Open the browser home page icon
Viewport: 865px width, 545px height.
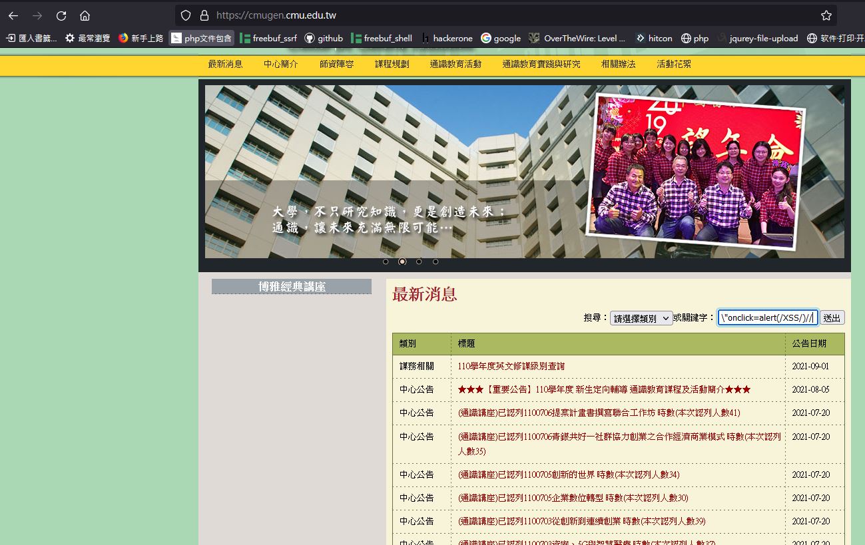point(85,15)
